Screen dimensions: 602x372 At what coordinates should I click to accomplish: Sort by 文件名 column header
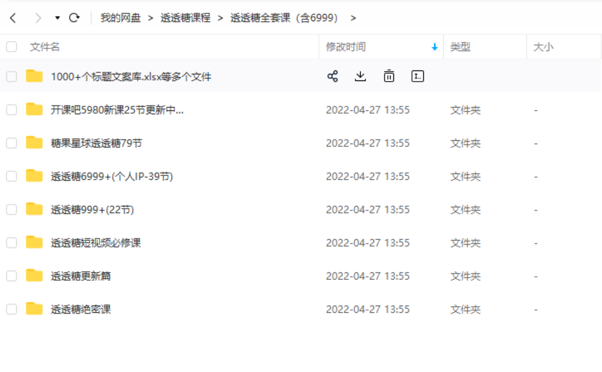45,47
